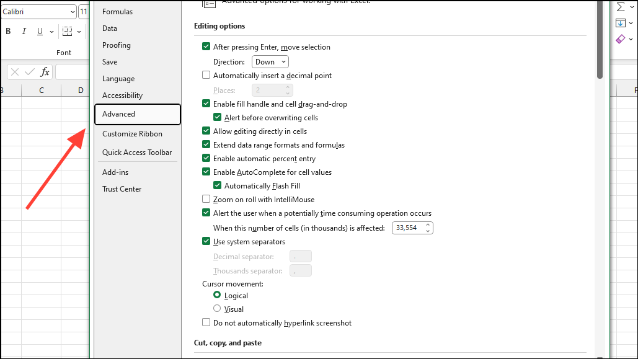Open the Calibri font dropdown
Screen dimensions: 638x359
coord(73,11)
